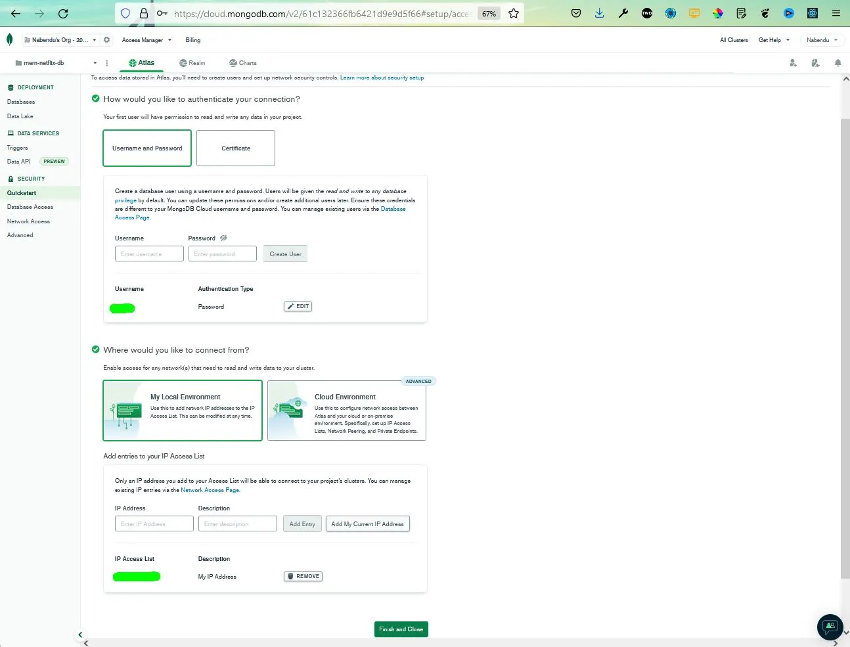This screenshot has width=850, height=647.
Task: Open organization settings gear icon
Action: [106, 39]
